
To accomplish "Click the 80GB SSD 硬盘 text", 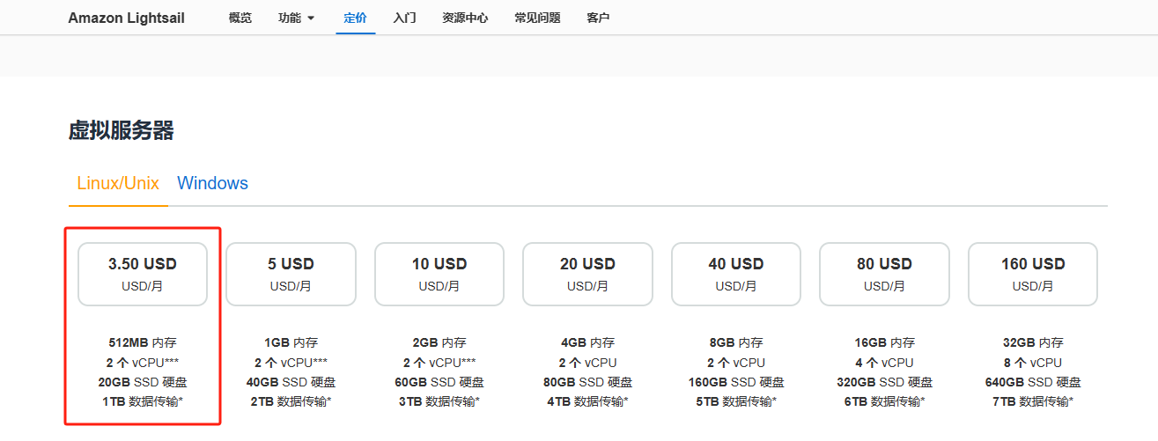I will [x=587, y=382].
